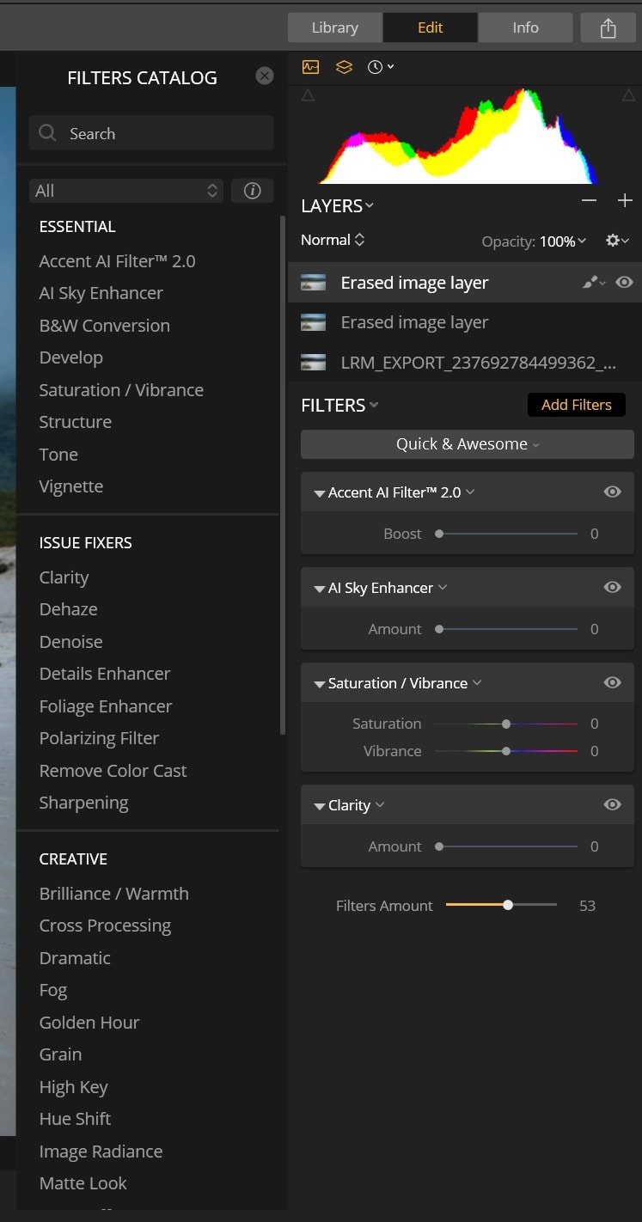Viewport: 642px width, 1222px height.
Task: Click the filters Search field
Action: click(151, 133)
